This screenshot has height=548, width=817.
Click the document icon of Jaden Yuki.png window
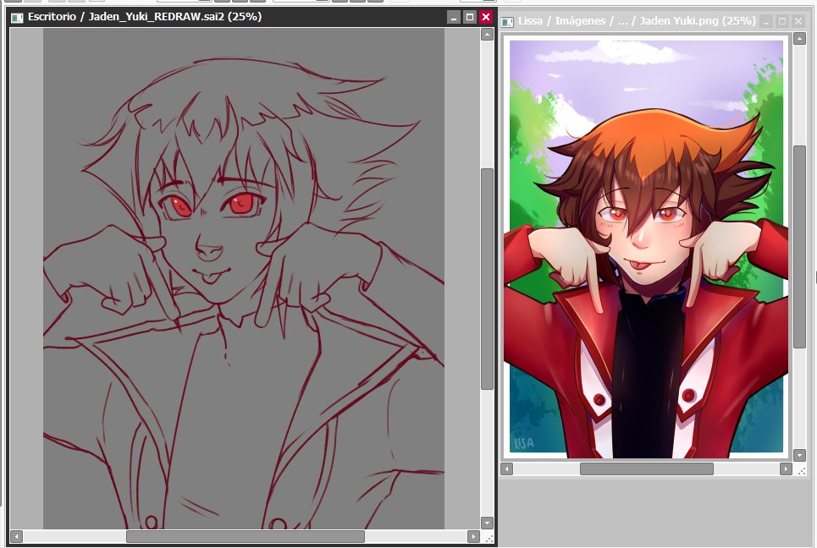[x=507, y=22]
